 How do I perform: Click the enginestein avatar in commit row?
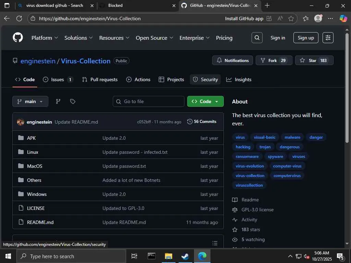point(21,122)
